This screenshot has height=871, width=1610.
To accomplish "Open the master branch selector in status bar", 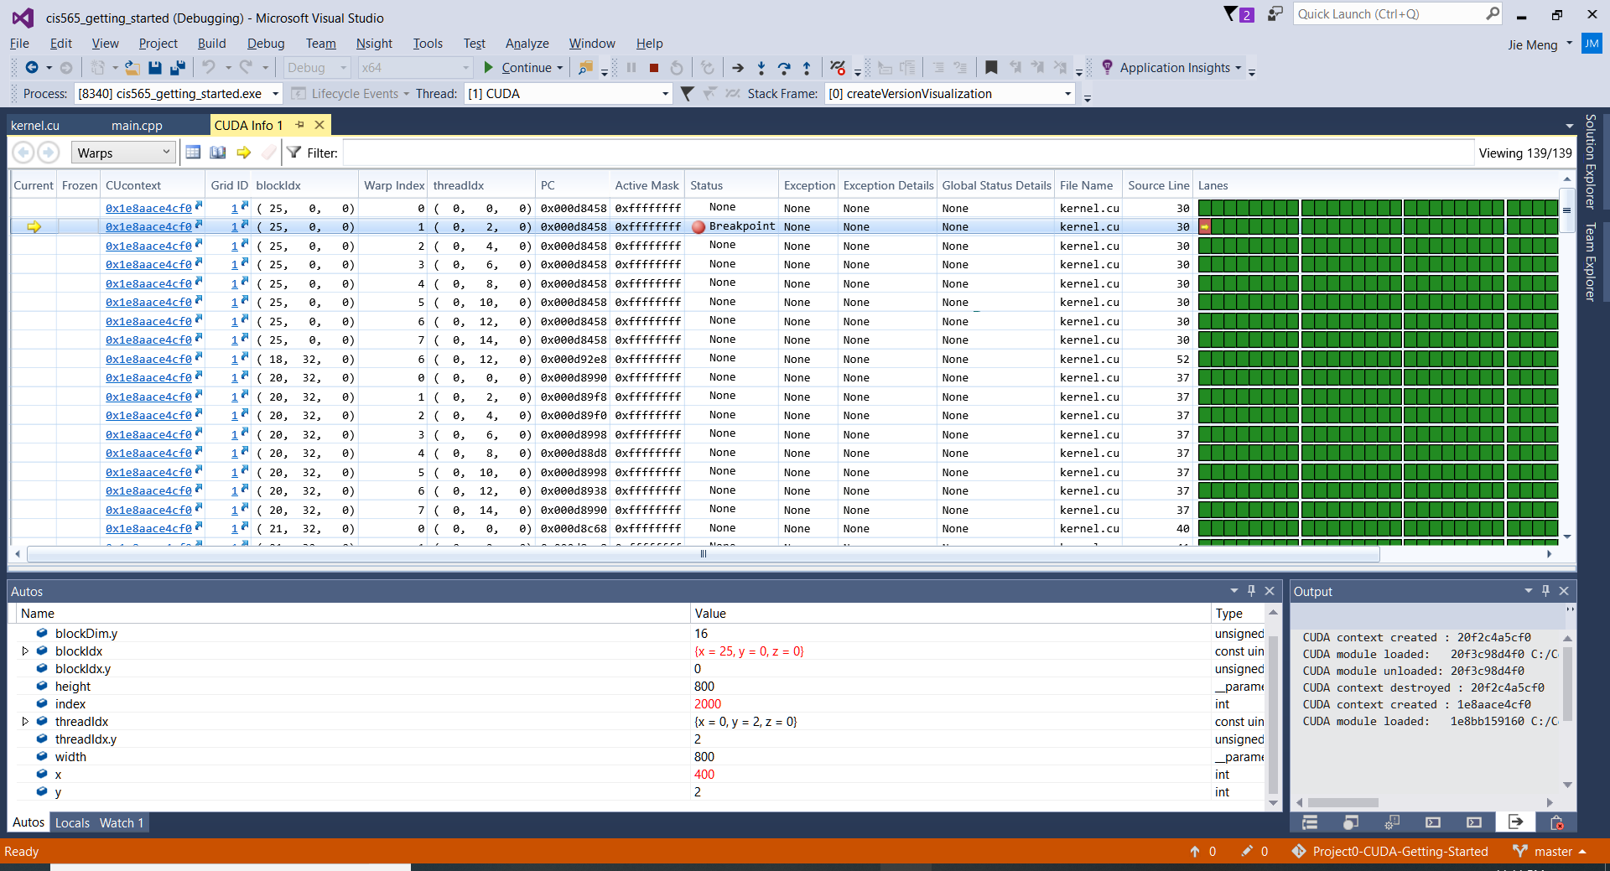I will point(1550,852).
